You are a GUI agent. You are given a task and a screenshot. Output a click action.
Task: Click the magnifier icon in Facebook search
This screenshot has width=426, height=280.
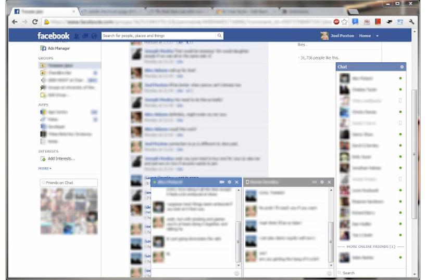point(219,35)
